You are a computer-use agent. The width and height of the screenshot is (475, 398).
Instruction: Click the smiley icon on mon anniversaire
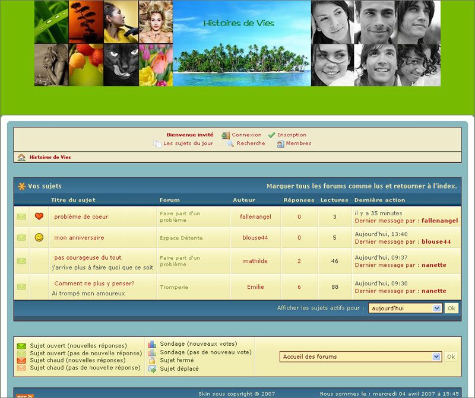point(39,237)
